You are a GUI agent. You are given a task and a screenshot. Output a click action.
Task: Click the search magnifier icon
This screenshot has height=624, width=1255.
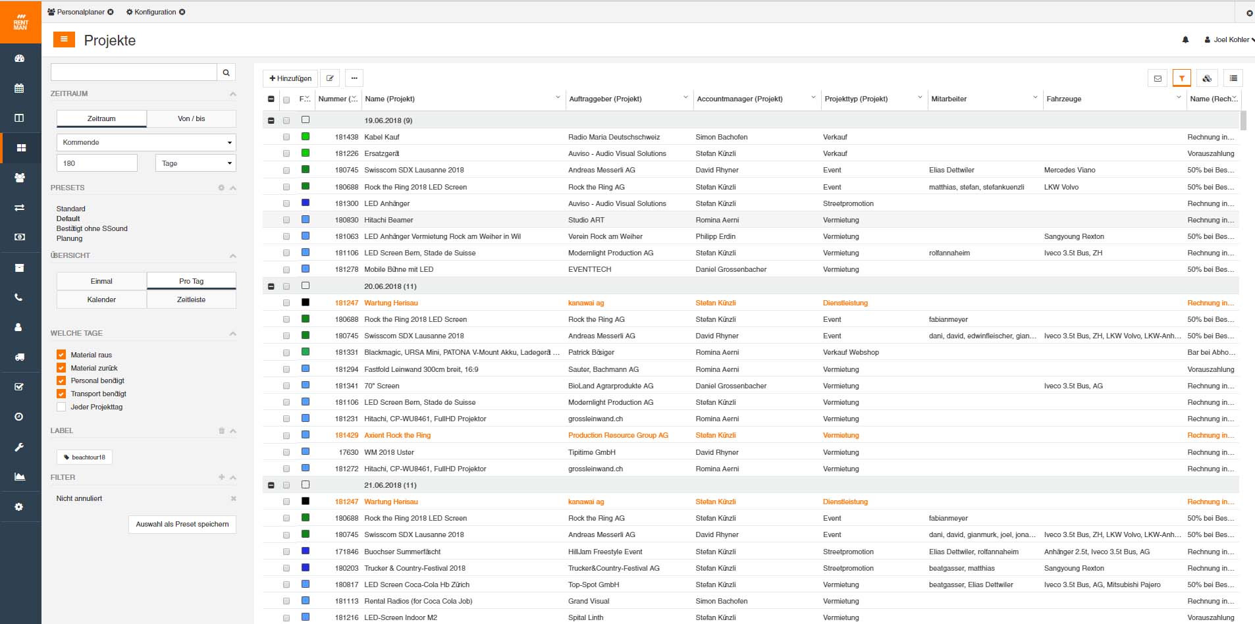[x=227, y=72]
